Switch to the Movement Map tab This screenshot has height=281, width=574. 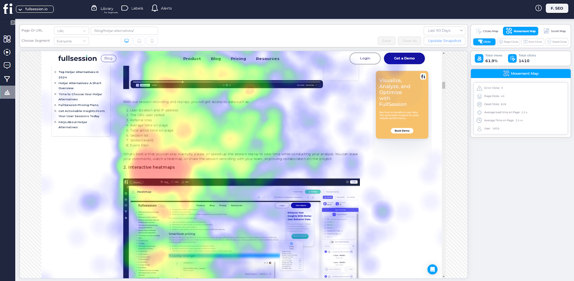coord(521,31)
